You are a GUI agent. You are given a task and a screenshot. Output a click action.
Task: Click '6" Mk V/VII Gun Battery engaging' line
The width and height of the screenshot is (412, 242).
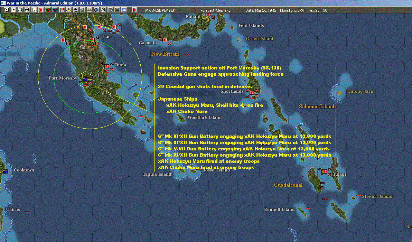click(x=244, y=149)
